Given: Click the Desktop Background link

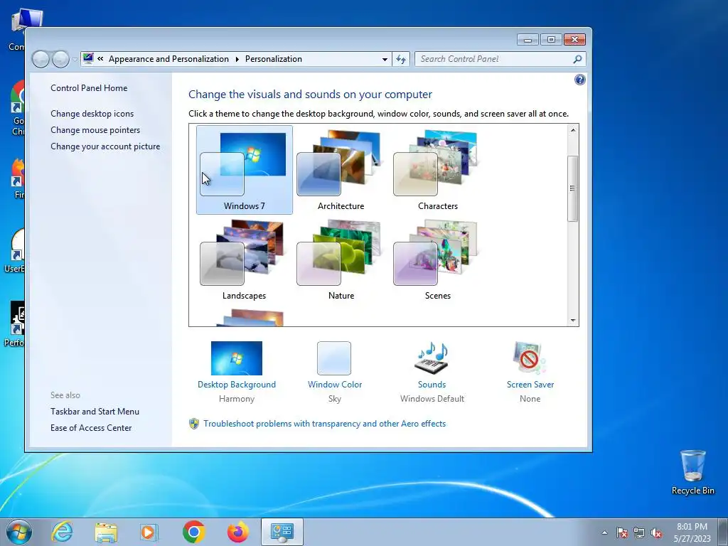Looking at the screenshot, I should pyautogui.click(x=236, y=385).
